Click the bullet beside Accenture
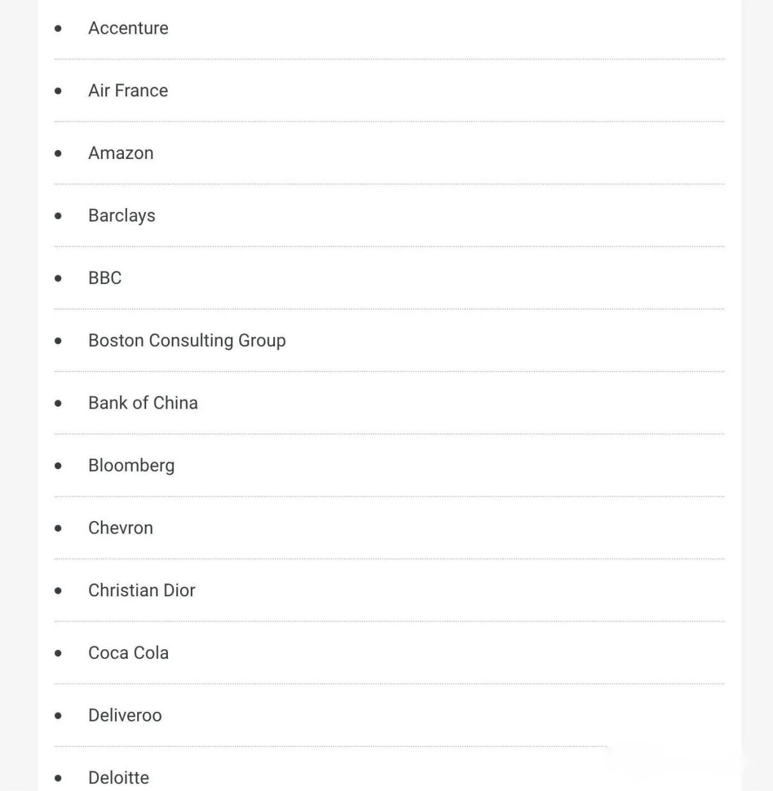The height and width of the screenshot is (791, 773). coord(59,29)
